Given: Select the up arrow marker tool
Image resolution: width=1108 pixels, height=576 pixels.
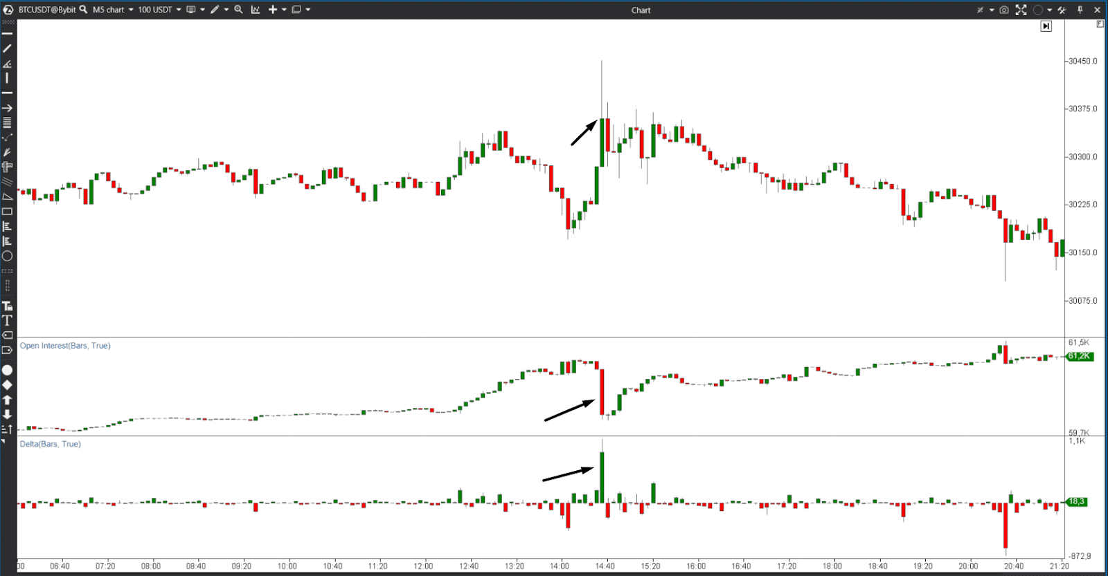Looking at the screenshot, I should [7, 400].
